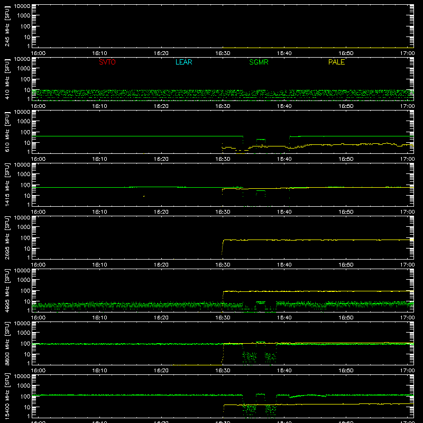Select the '610 MHz [SFU]' axis title
This screenshot has width=423, height=423.
point(7,132)
